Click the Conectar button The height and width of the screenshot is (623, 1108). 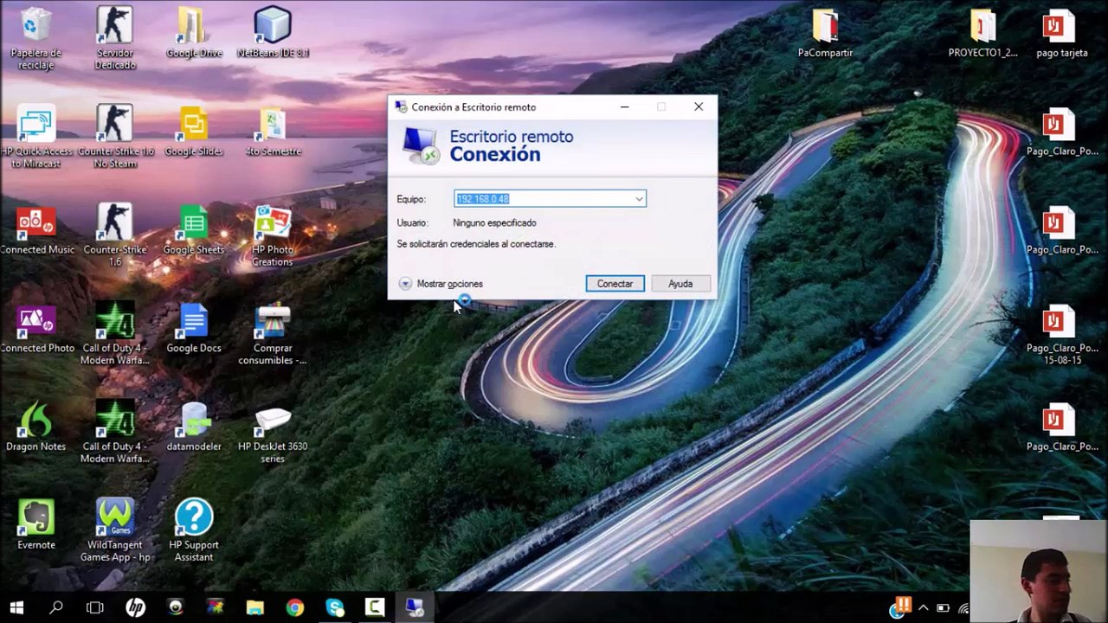(x=615, y=284)
